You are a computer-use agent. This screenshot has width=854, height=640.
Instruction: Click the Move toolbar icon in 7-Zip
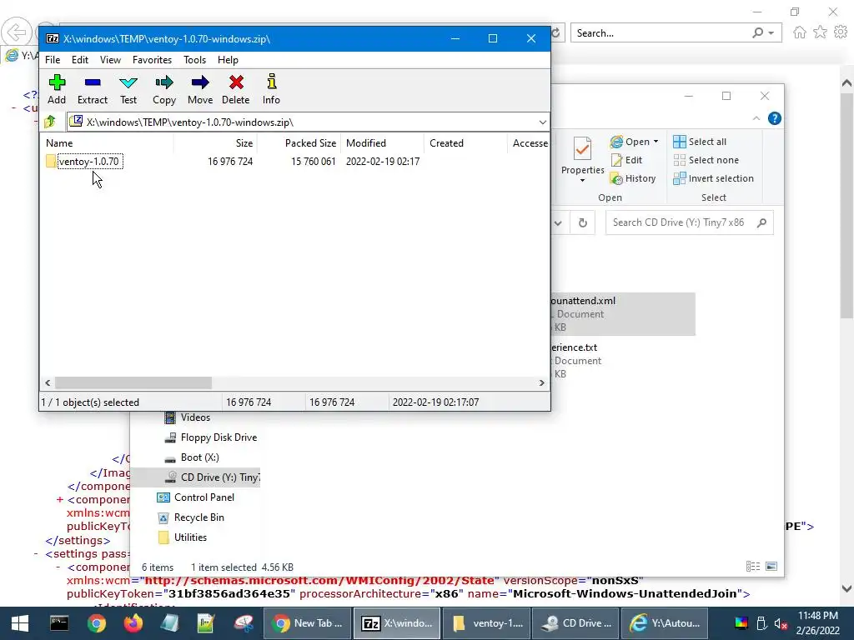click(200, 89)
